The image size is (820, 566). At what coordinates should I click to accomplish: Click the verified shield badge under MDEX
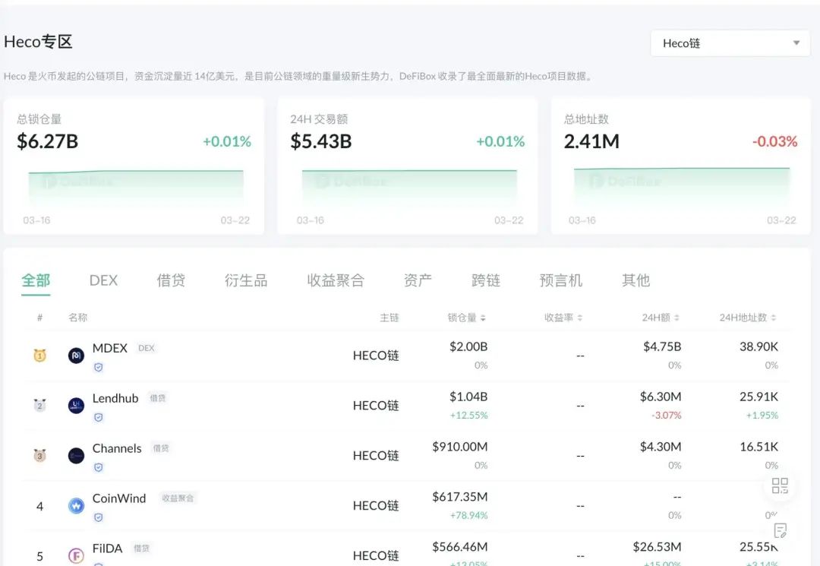pyautogui.click(x=98, y=367)
